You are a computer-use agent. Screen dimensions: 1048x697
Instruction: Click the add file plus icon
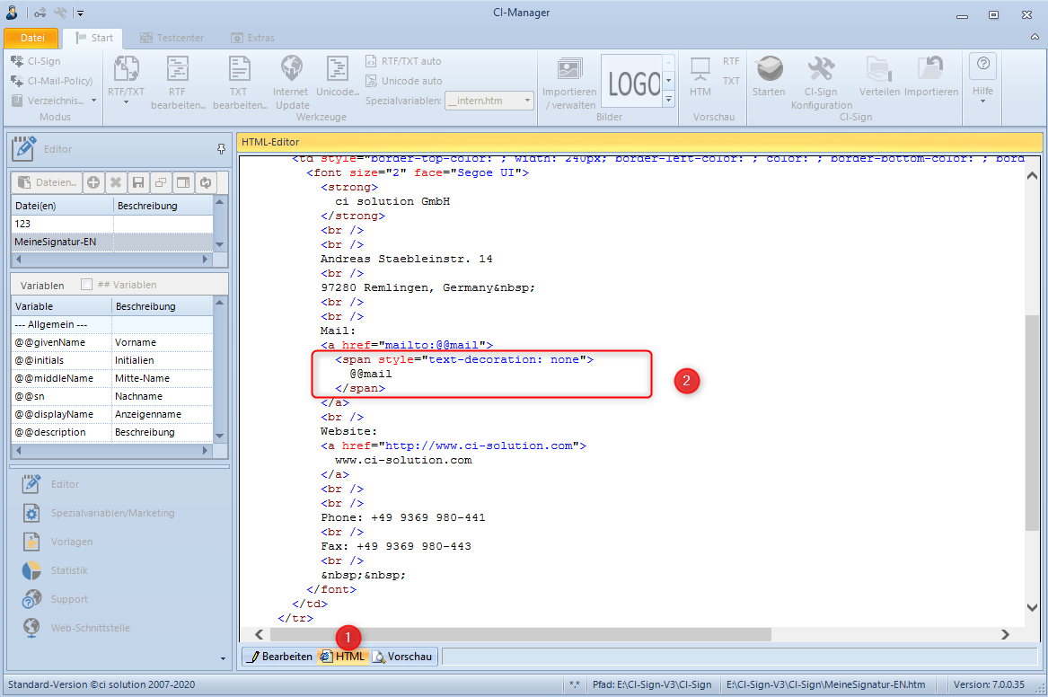click(93, 182)
